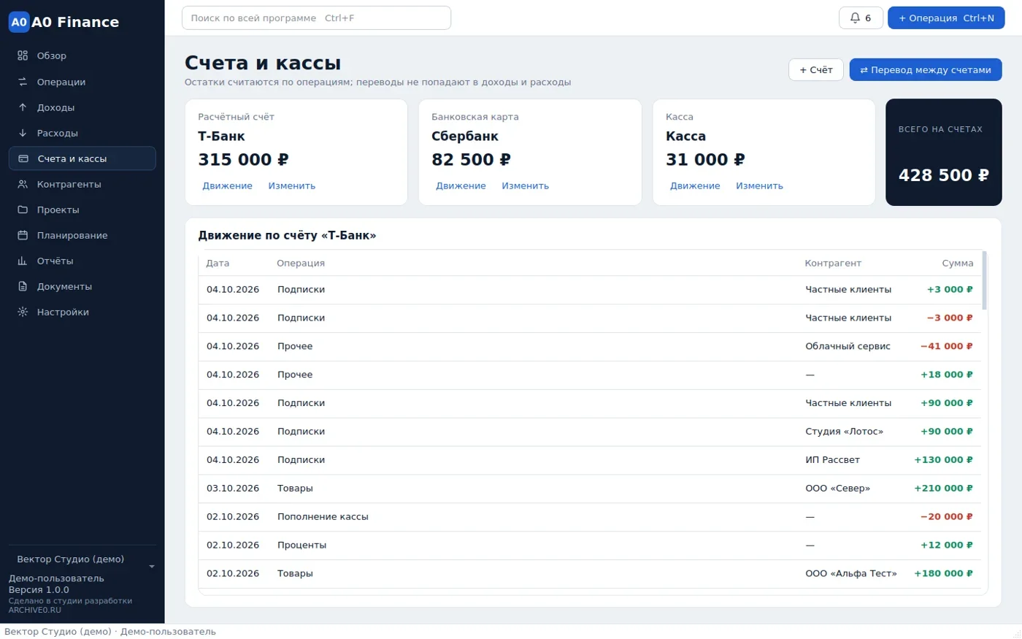Click Изменить on the Сбербанк card

click(526, 185)
